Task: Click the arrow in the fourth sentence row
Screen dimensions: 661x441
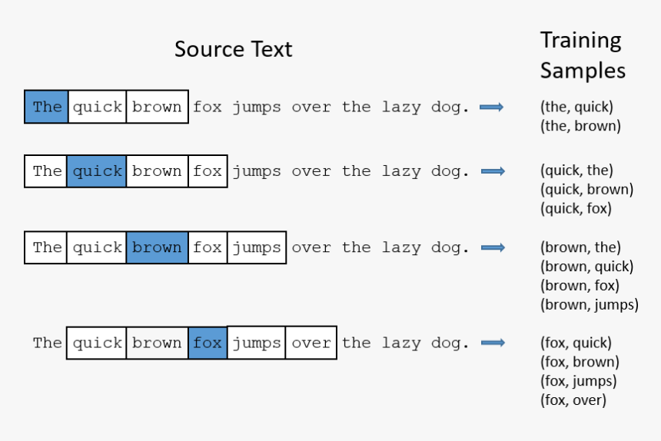Action: tap(491, 343)
